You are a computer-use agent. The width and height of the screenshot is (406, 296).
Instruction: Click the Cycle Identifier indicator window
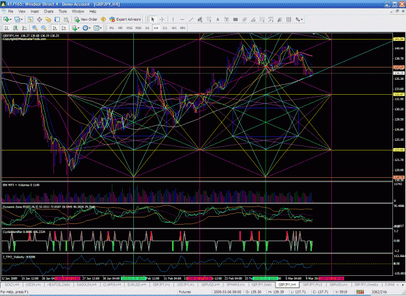click(x=197, y=241)
